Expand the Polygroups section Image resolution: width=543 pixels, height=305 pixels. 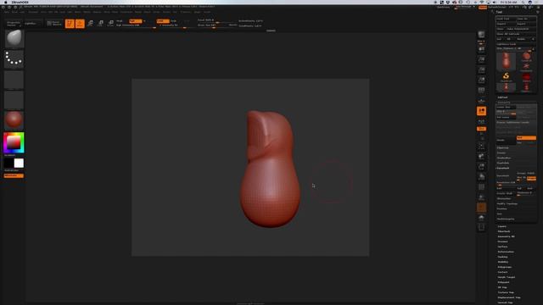click(x=505, y=267)
